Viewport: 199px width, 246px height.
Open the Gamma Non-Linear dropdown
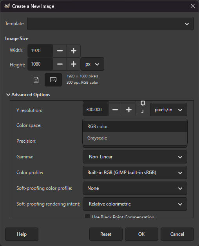click(x=135, y=157)
